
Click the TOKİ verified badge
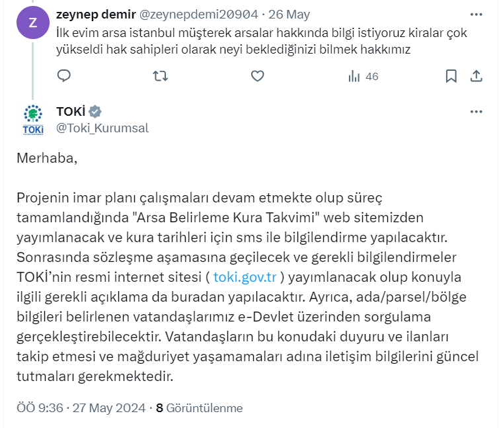95,111
